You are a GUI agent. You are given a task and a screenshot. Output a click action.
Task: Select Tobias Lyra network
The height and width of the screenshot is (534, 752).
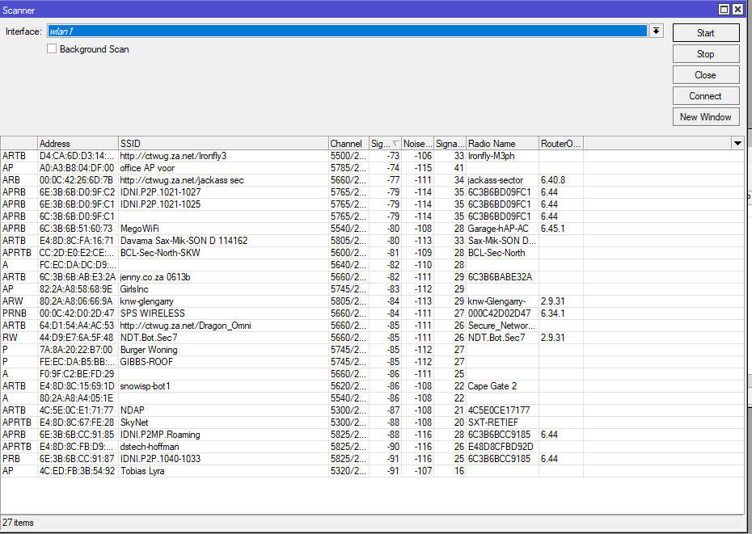(372, 471)
